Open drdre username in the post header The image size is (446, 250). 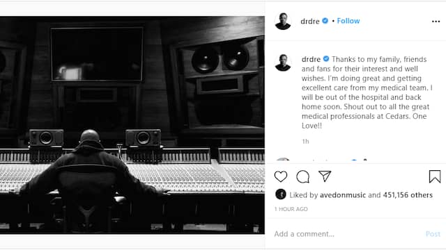[310, 22]
